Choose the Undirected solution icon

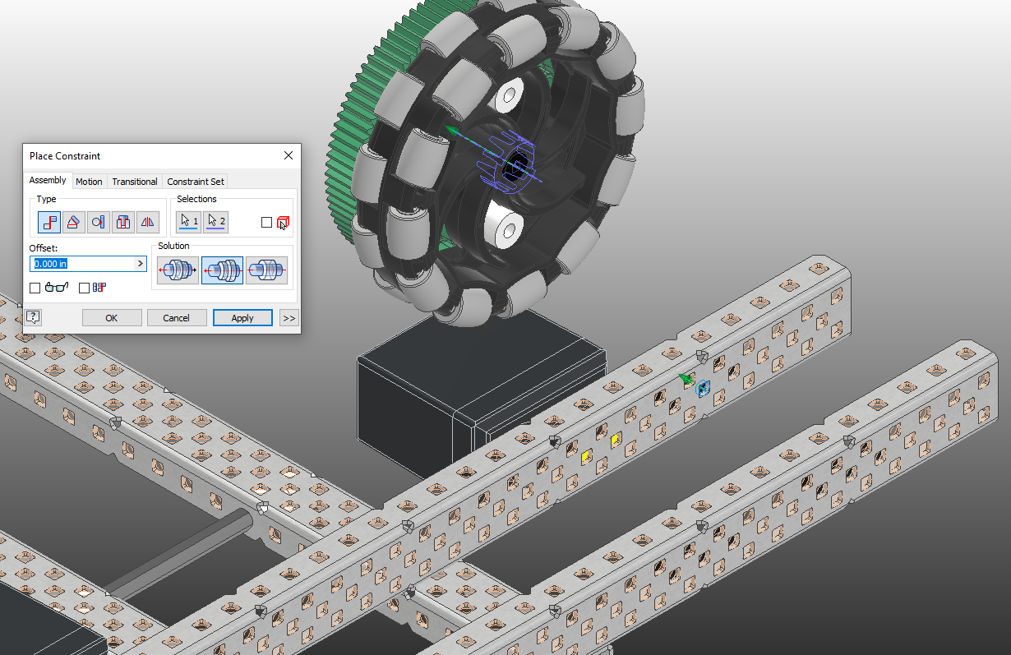click(x=266, y=270)
